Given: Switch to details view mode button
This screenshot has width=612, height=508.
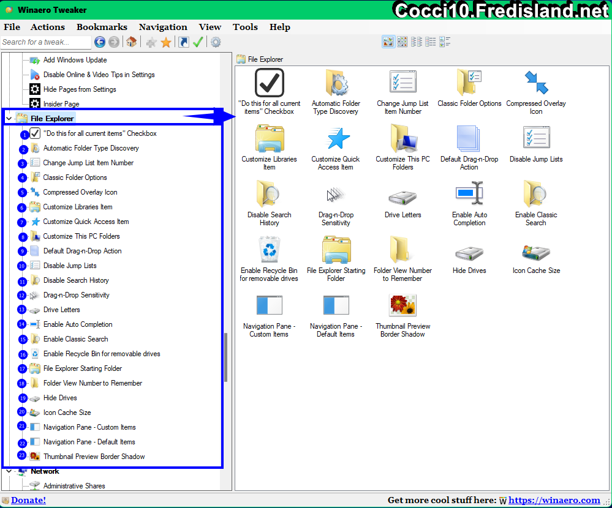Looking at the screenshot, I should [x=445, y=42].
